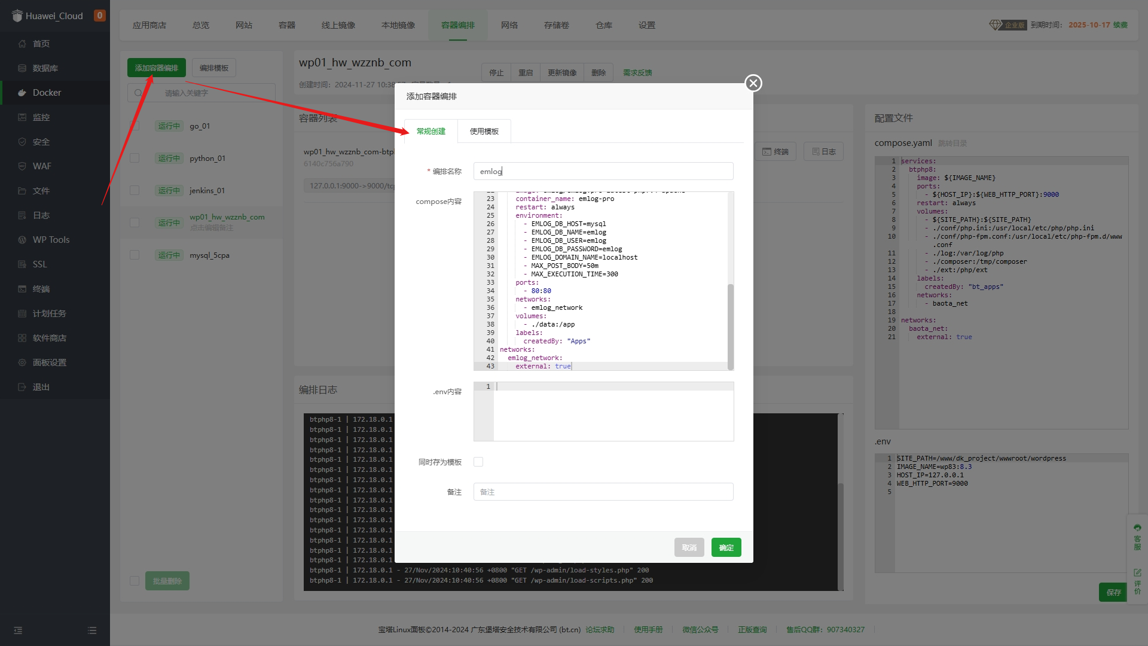
Task: Focus the 备注 remarks input field
Action: [x=603, y=492]
